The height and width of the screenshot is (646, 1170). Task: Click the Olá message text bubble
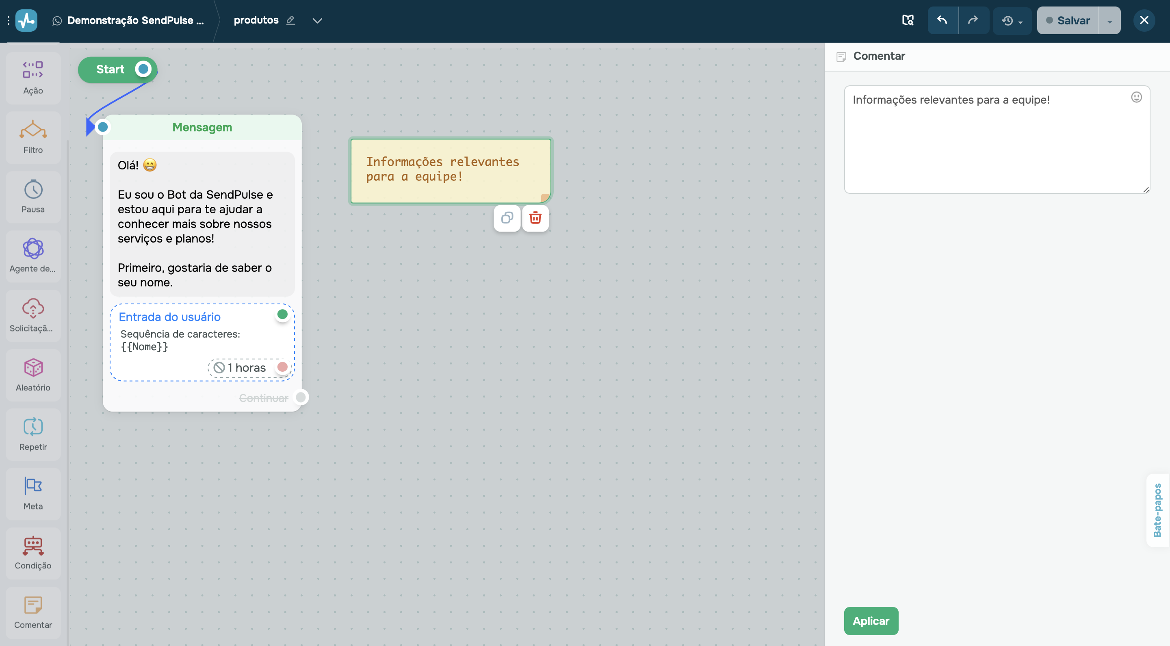pos(202,224)
